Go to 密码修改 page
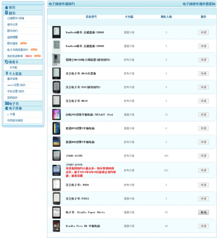The image size is (223, 238). pos(12,97)
